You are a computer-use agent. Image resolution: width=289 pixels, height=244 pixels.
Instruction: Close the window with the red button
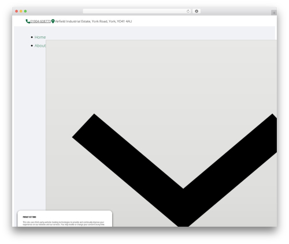[17, 12]
